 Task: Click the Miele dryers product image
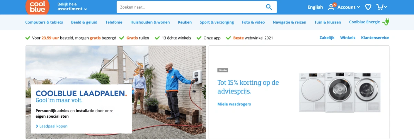340,92
